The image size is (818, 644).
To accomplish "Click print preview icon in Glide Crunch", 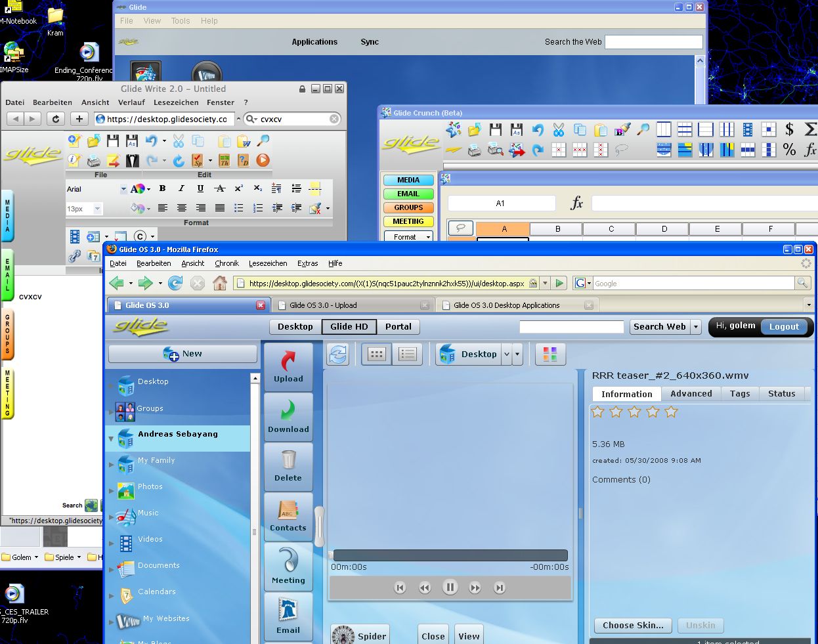I will click(x=496, y=150).
